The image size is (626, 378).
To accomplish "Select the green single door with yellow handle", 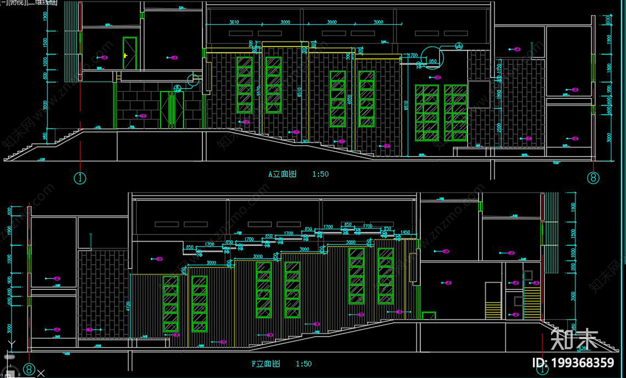I will pos(130,54).
